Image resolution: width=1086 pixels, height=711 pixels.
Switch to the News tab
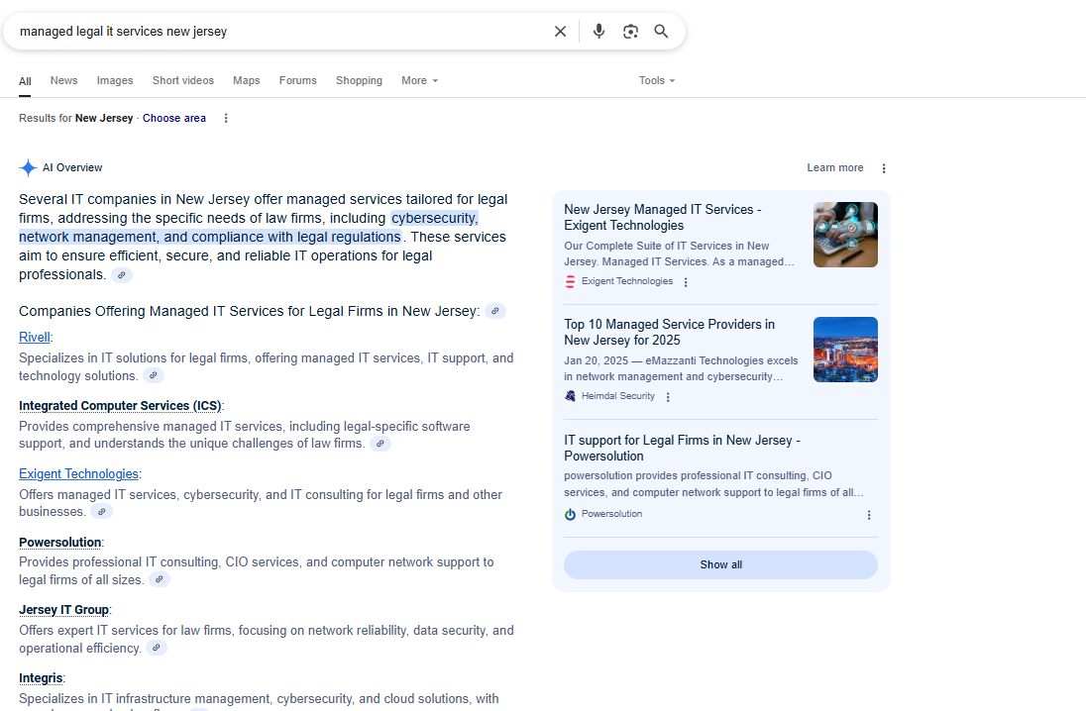pyautogui.click(x=63, y=80)
